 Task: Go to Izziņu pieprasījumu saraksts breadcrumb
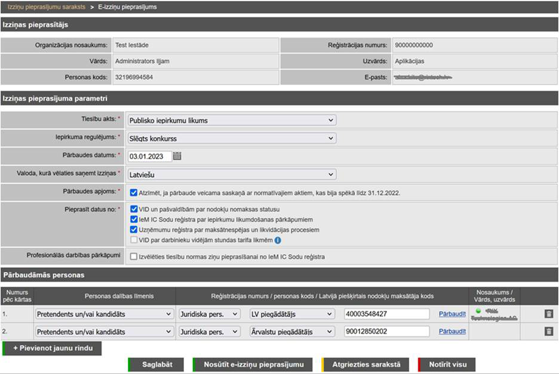[46, 7]
